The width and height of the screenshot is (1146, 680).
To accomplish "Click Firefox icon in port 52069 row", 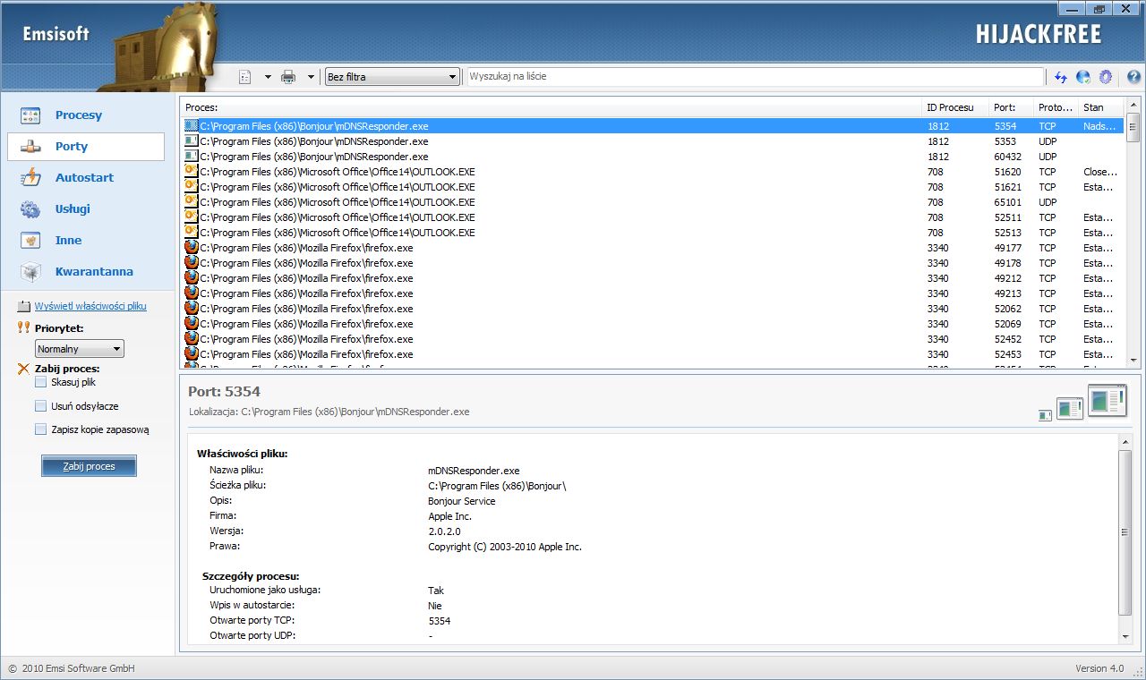I will click(191, 324).
